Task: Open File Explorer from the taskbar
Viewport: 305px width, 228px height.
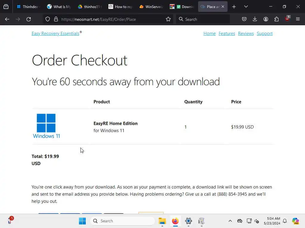Action: (162, 221)
